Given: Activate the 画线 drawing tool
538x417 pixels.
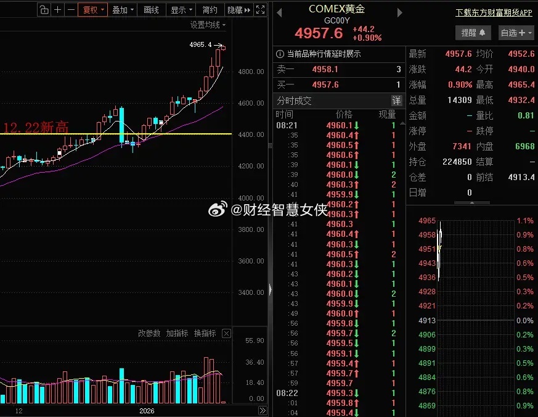Looking at the screenshot, I should 152,10.
